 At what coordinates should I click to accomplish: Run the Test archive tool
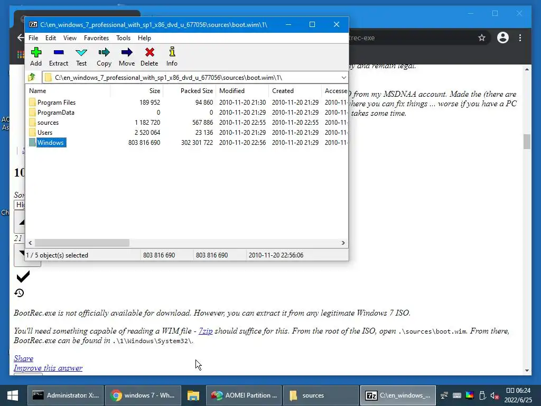[x=81, y=52]
